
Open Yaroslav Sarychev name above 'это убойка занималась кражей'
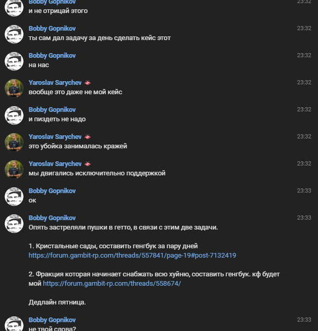(x=55, y=137)
